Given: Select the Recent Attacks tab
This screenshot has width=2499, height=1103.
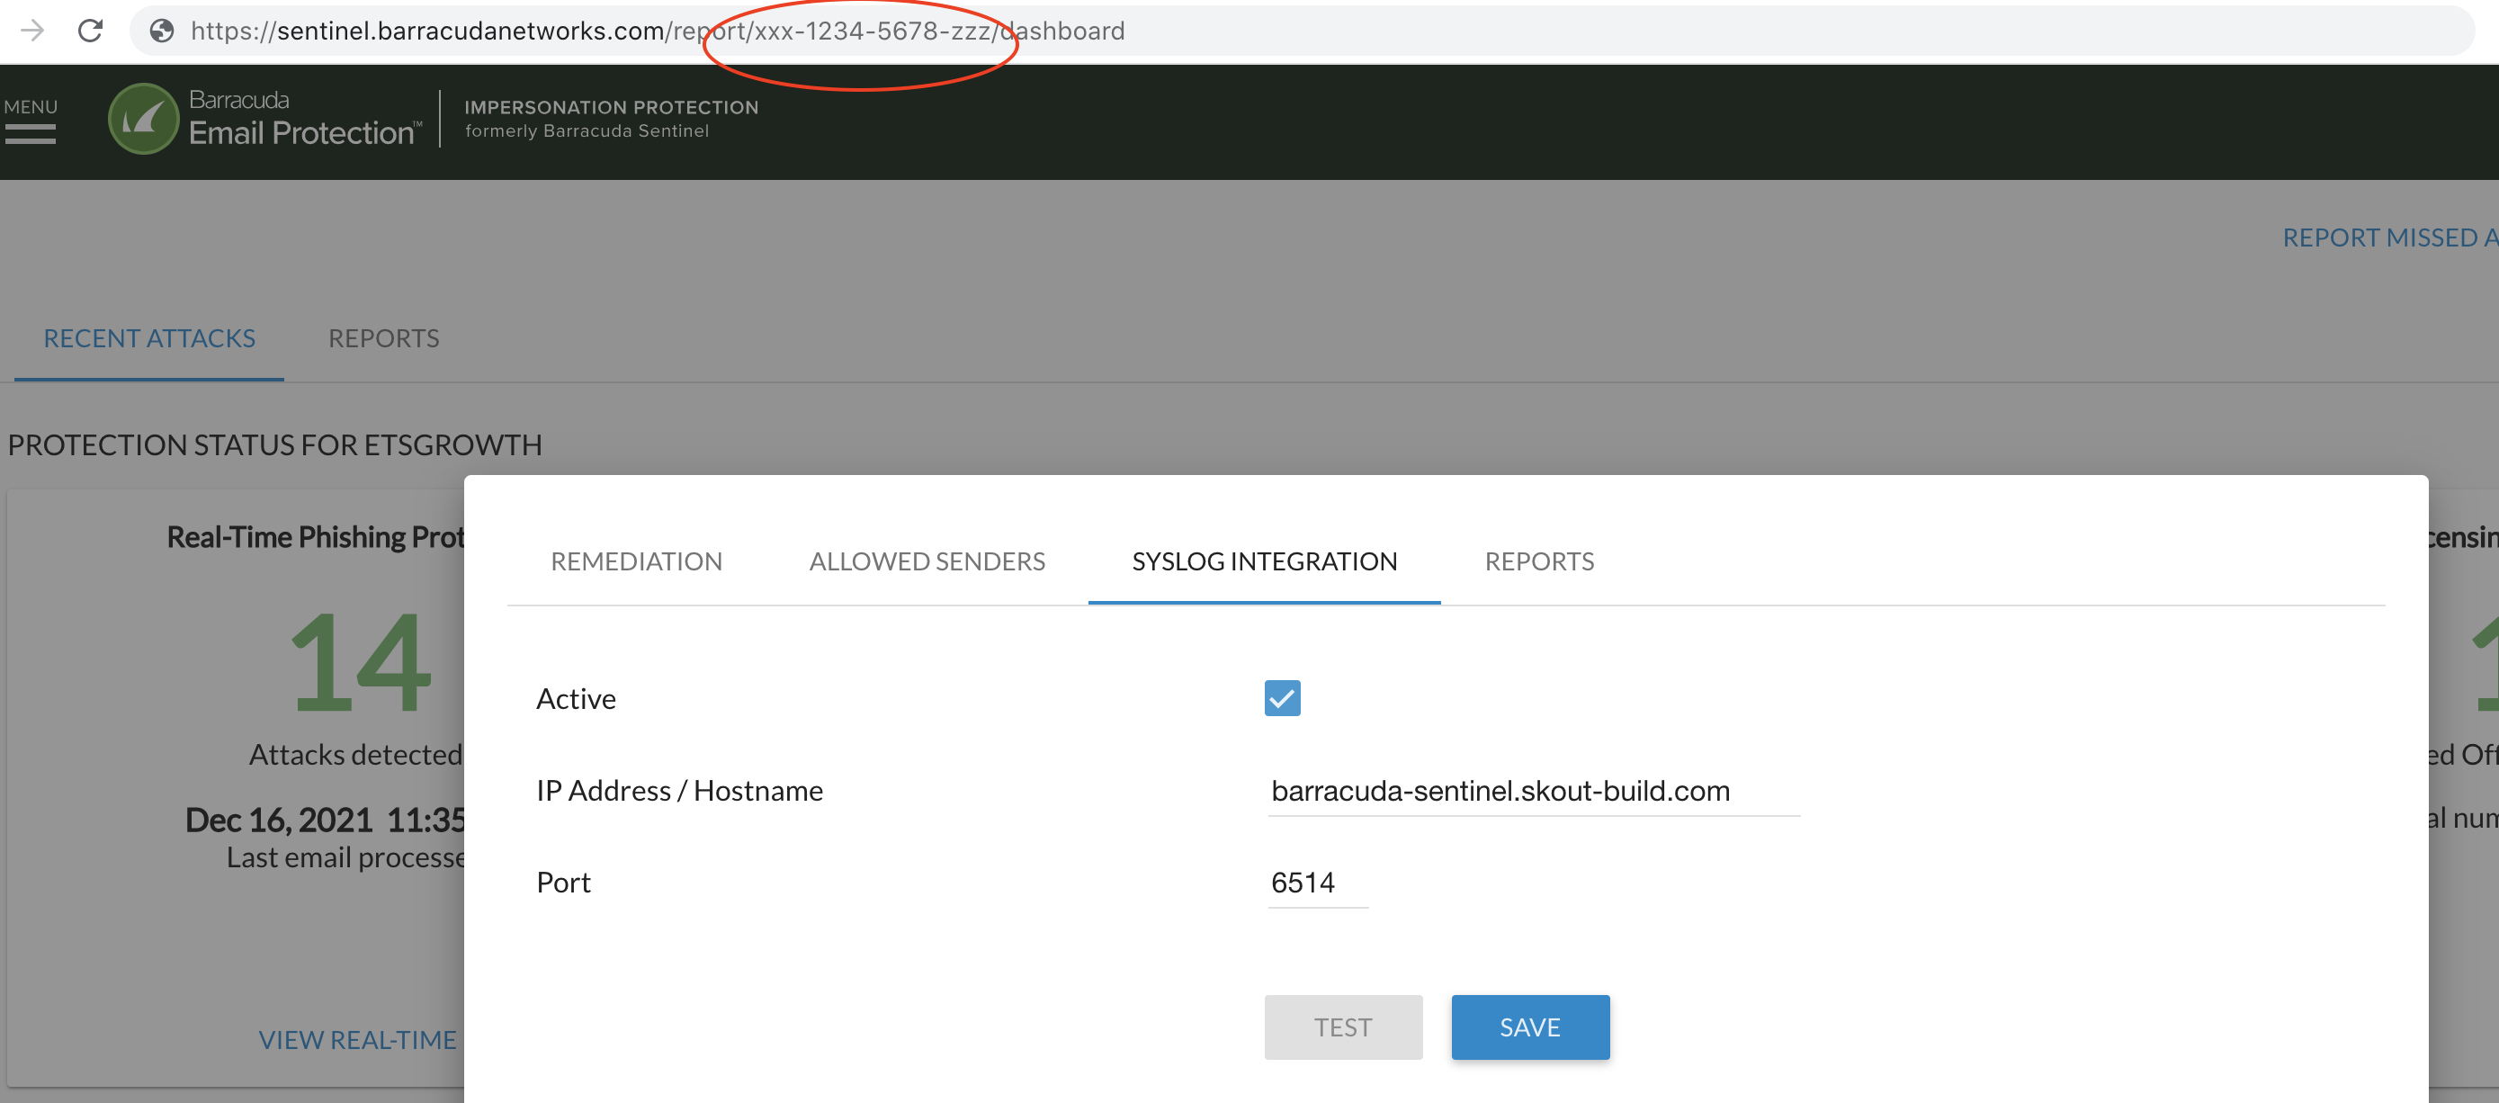Looking at the screenshot, I should [149, 337].
